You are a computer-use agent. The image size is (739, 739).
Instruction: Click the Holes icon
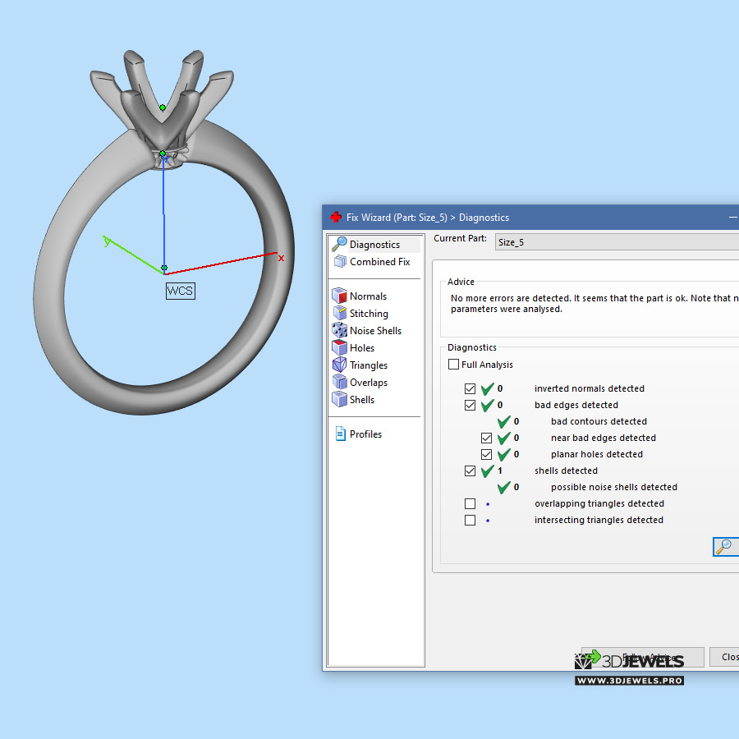(339, 348)
